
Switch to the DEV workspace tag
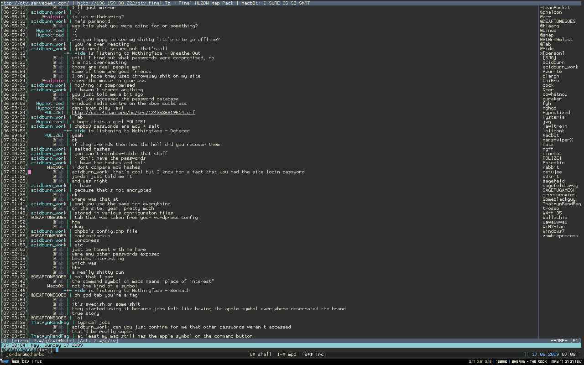[x=25, y=361]
